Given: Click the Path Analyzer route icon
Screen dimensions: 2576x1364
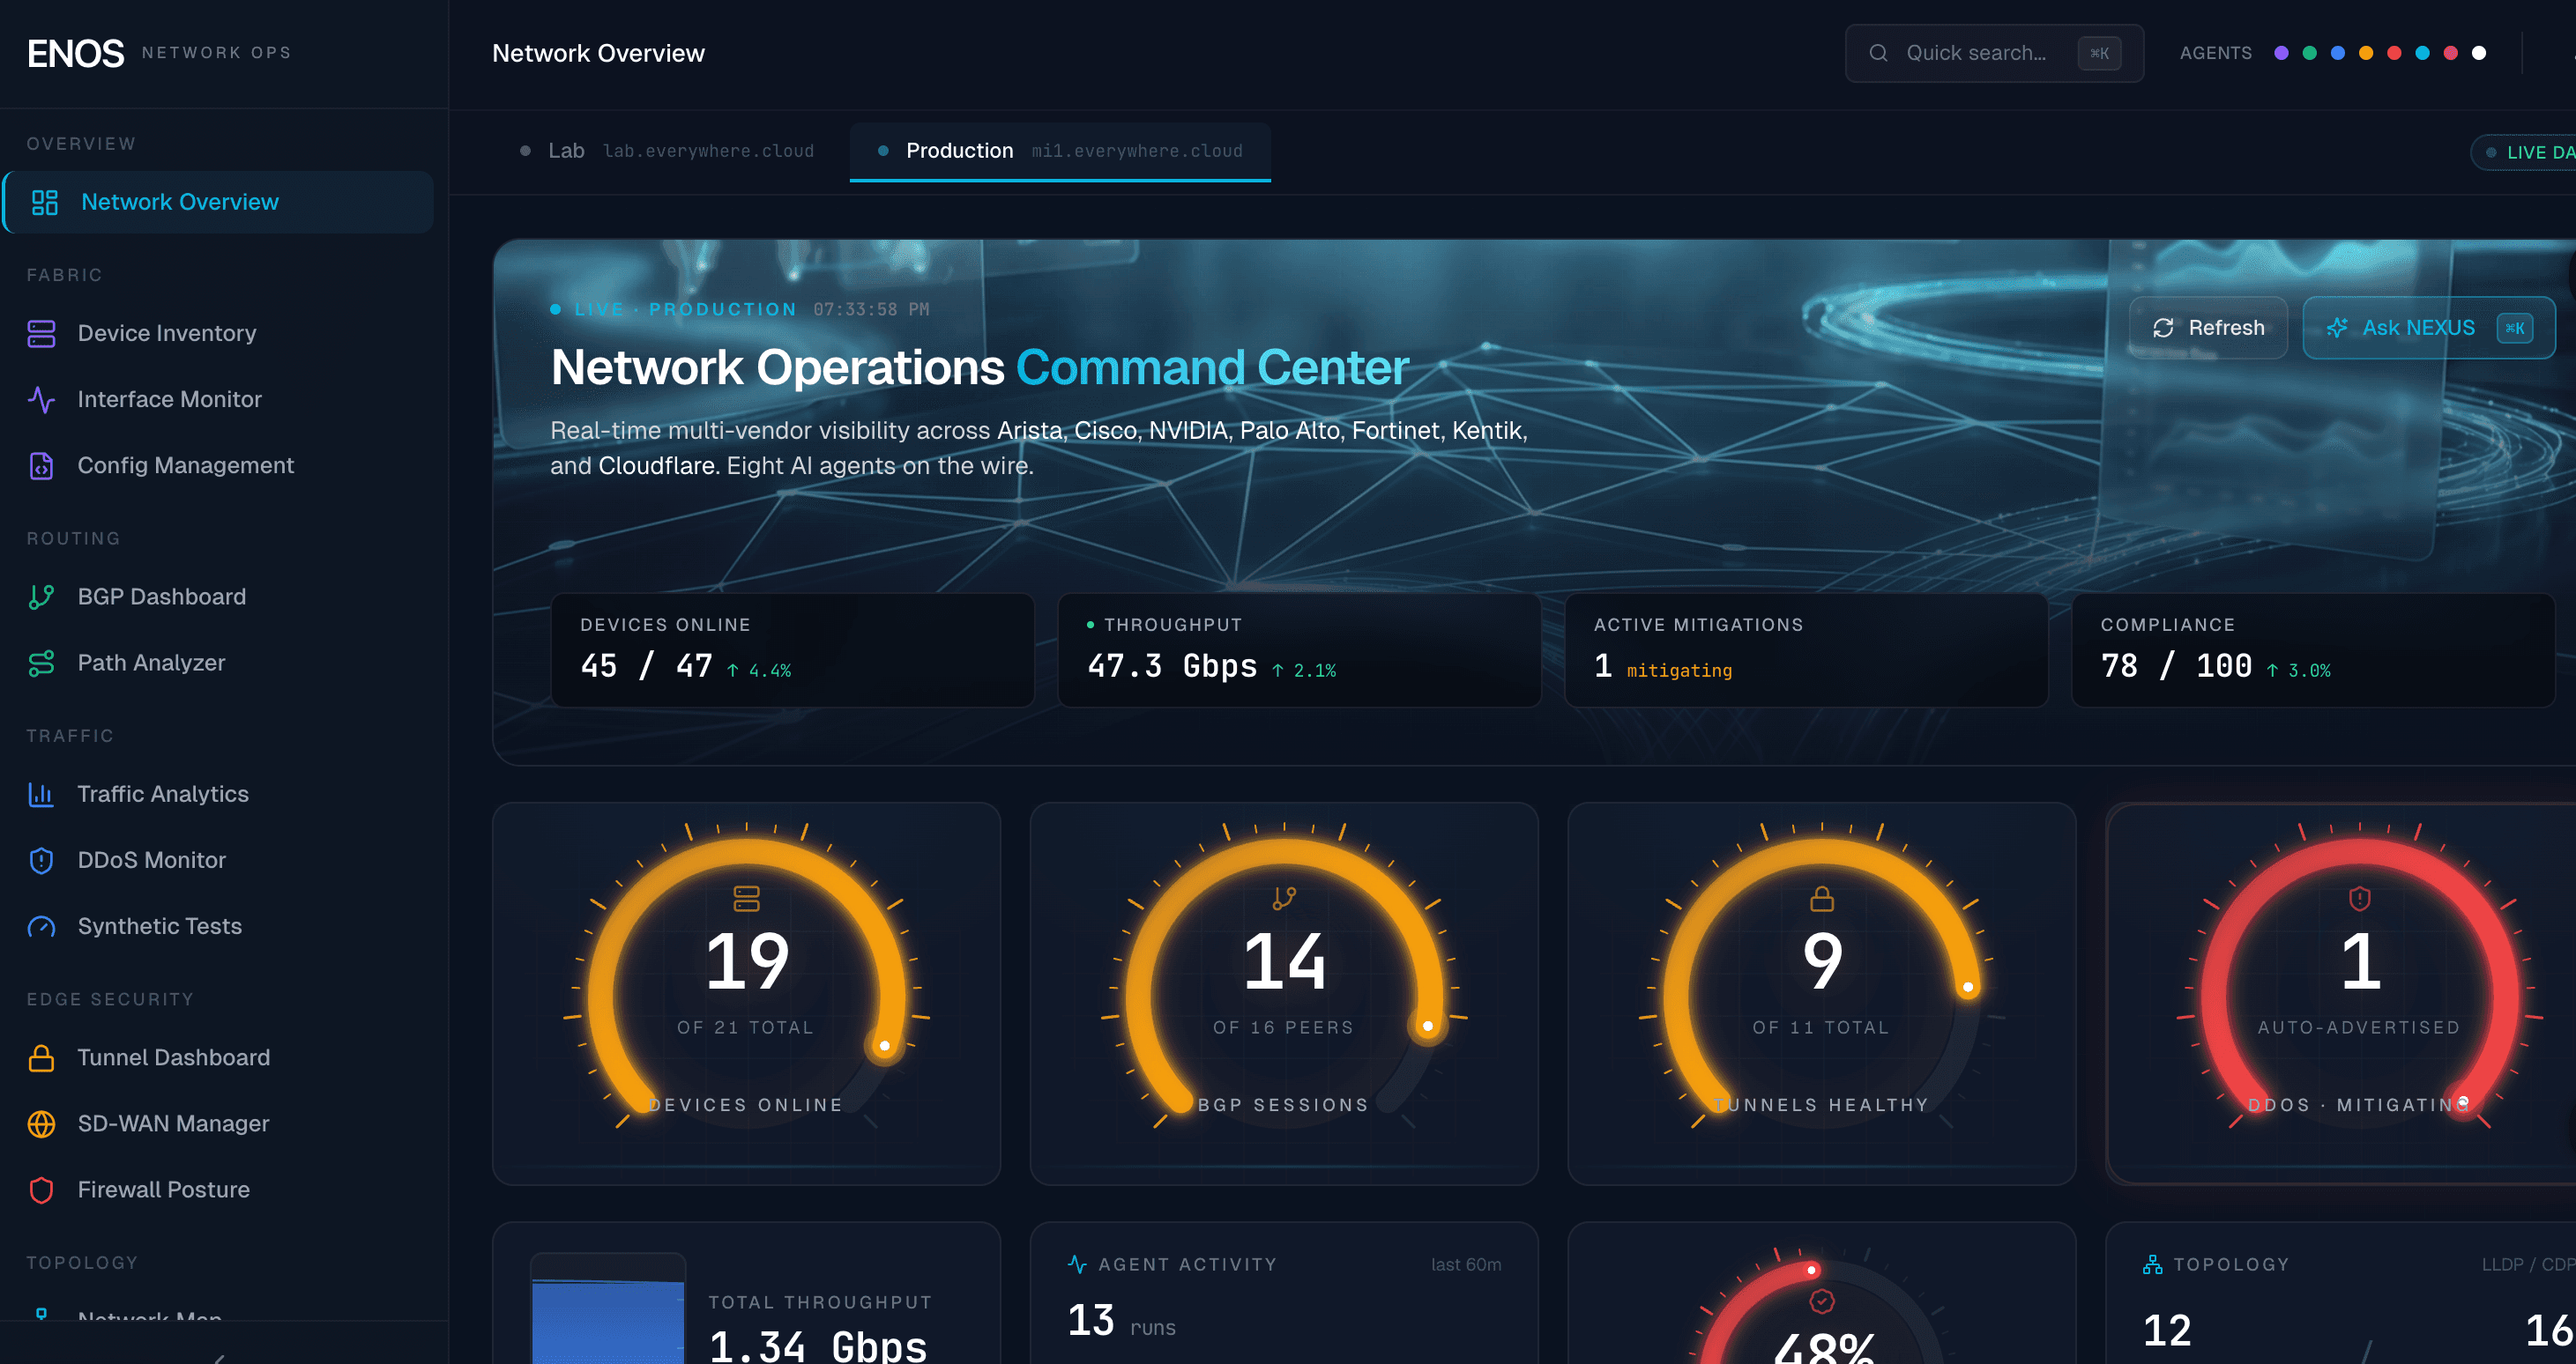Looking at the screenshot, I should coord(41,663).
